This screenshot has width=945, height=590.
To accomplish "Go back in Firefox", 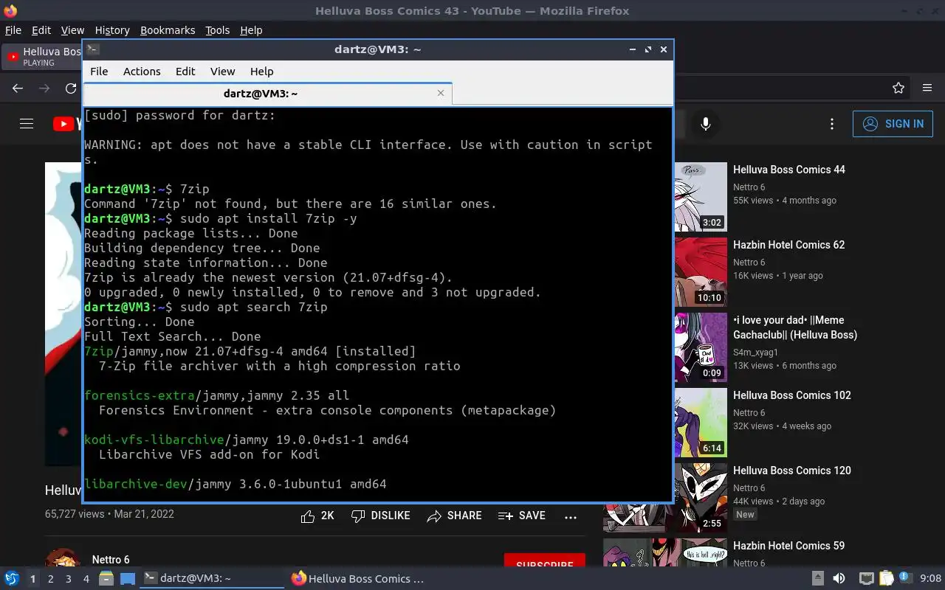I will coord(18,88).
